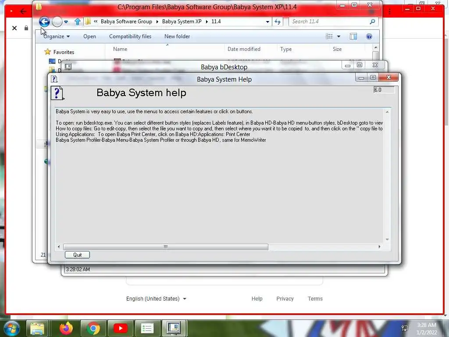Screen dimensions: 449x337
Task: Open the Organize menu
Action: click(57, 36)
